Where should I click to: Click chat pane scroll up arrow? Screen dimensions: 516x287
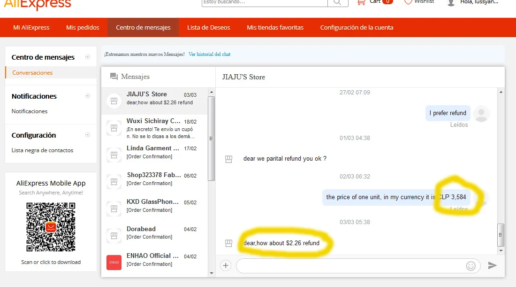coord(501,92)
